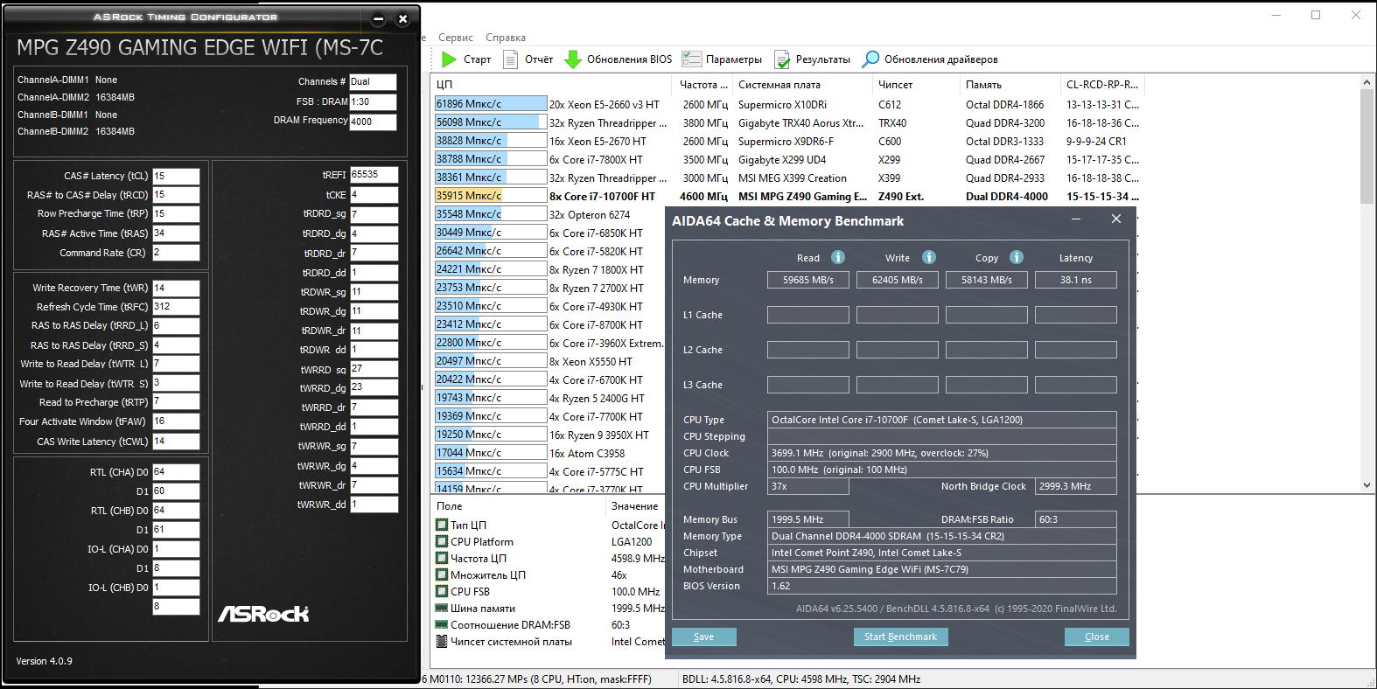1377x689 pixels.
Task: Click the Command Rate (CR) field
Action: 176,253
